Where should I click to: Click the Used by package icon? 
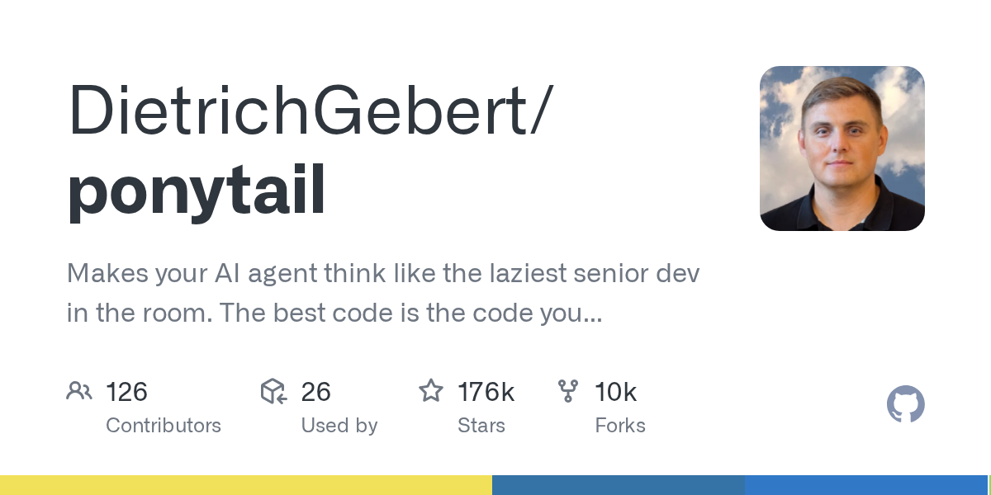click(x=273, y=391)
